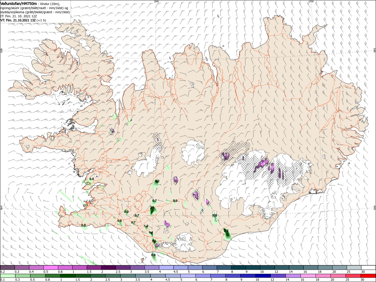Select the 3.5 swatch in the purple snow scale
376x282 pixels.
(x=152, y=267)
